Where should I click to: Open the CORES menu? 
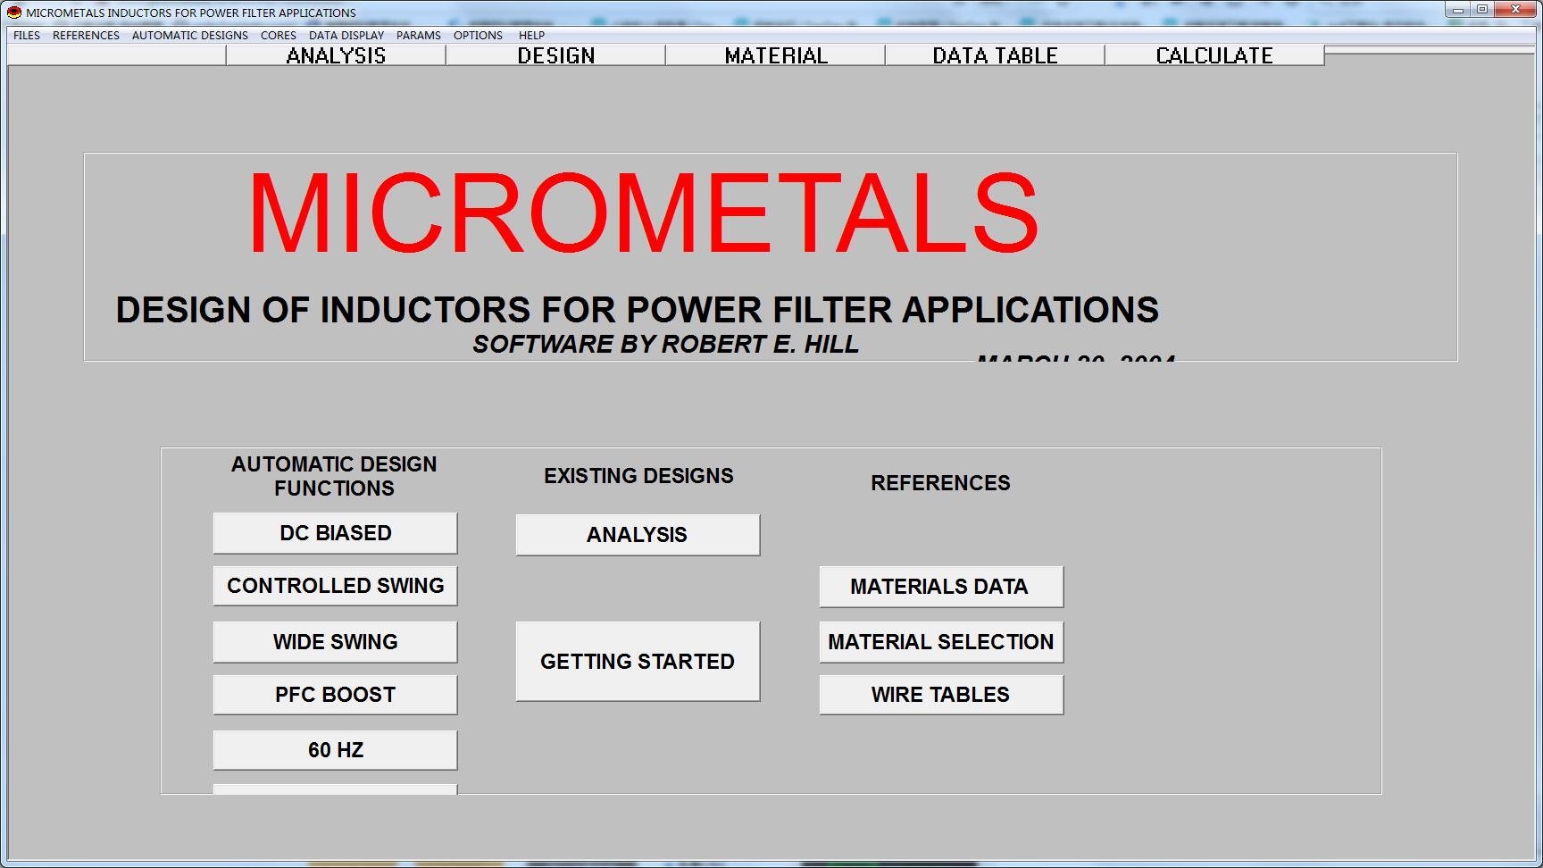pos(279,36)
